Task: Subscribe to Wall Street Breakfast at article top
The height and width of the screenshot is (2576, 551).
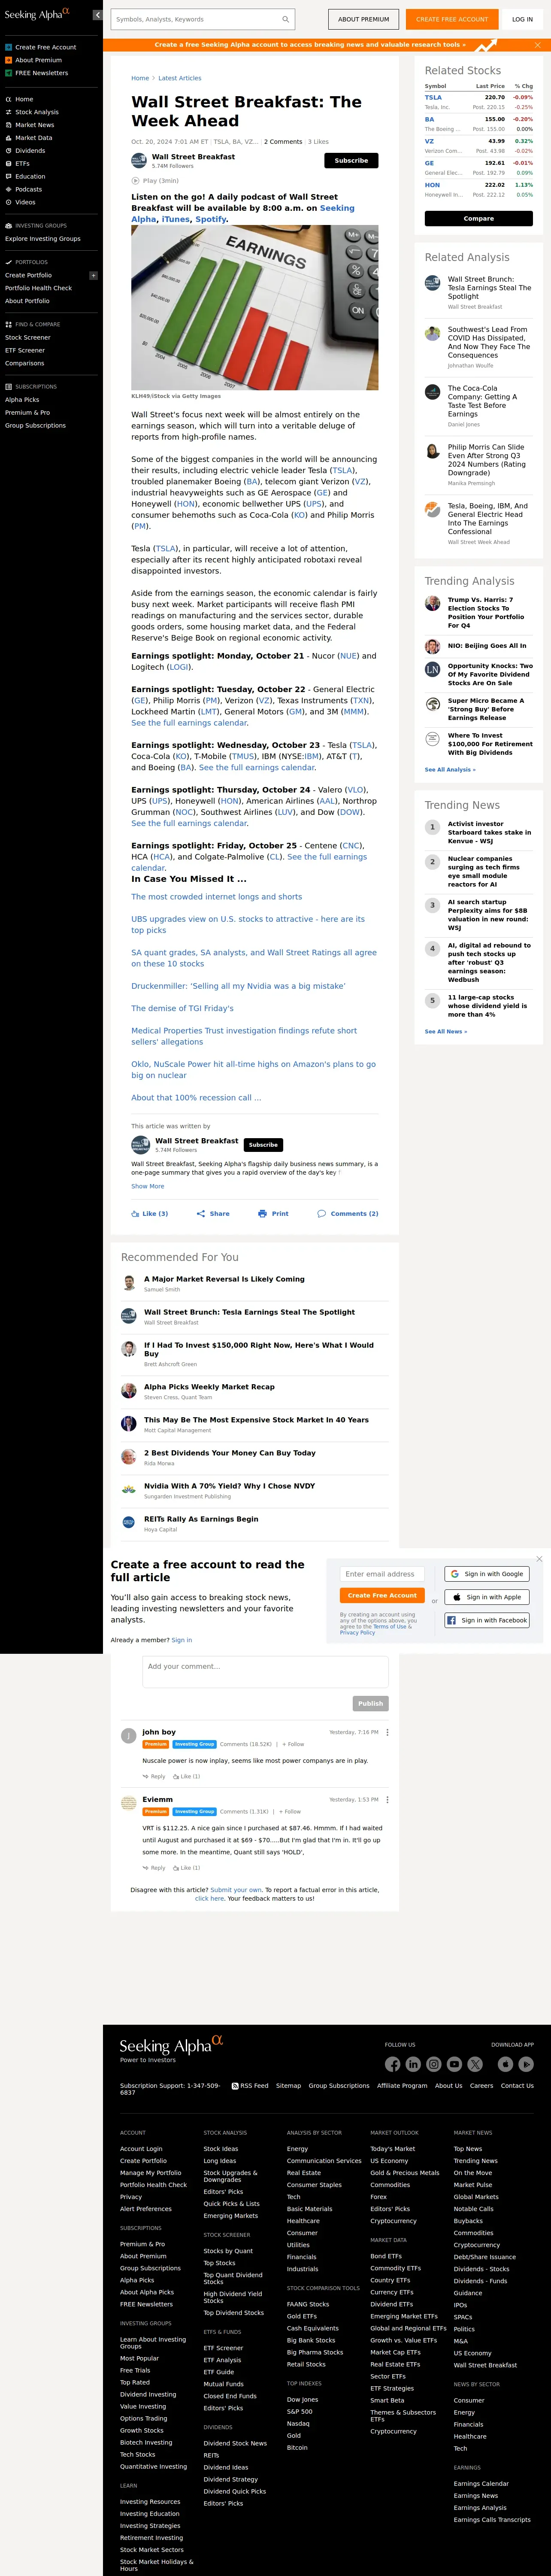Action: tap(351, 160)
